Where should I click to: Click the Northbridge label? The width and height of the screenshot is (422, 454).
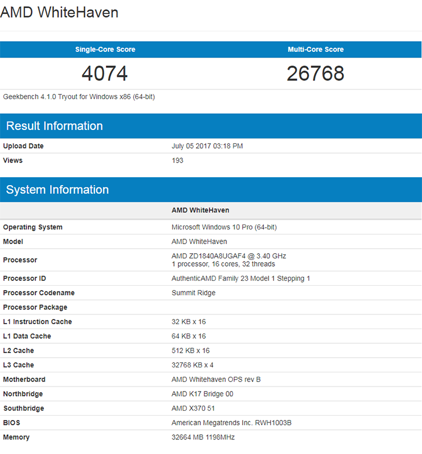(x=23, y=394)
